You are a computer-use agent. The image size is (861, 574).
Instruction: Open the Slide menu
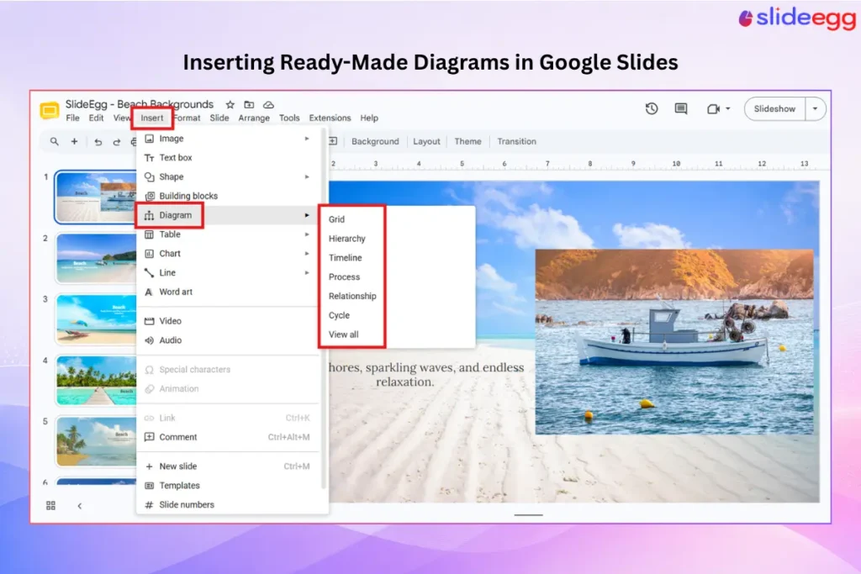coord(219,118)
